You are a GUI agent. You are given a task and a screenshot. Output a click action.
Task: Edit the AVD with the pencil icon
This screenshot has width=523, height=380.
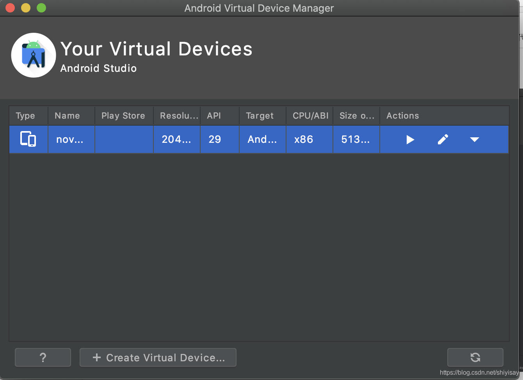[443, 139]
